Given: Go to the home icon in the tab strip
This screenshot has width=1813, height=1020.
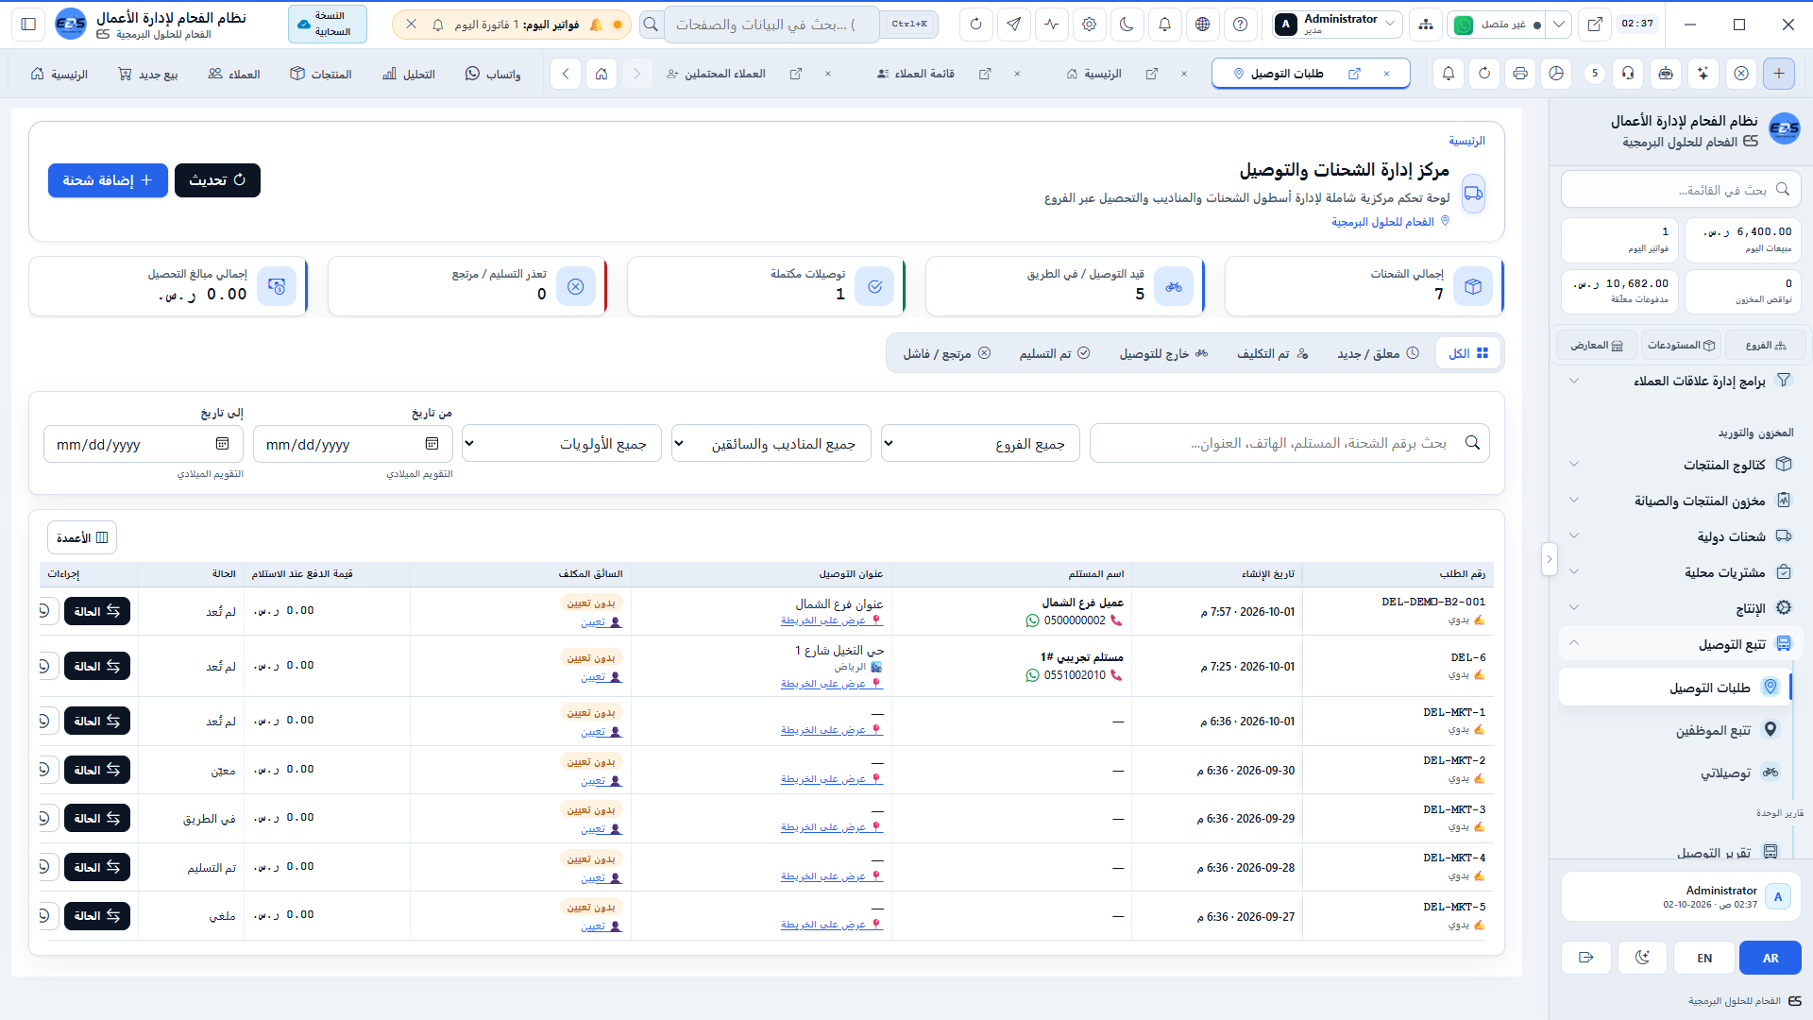Looking at the screenshot, I should coord(602,74).
